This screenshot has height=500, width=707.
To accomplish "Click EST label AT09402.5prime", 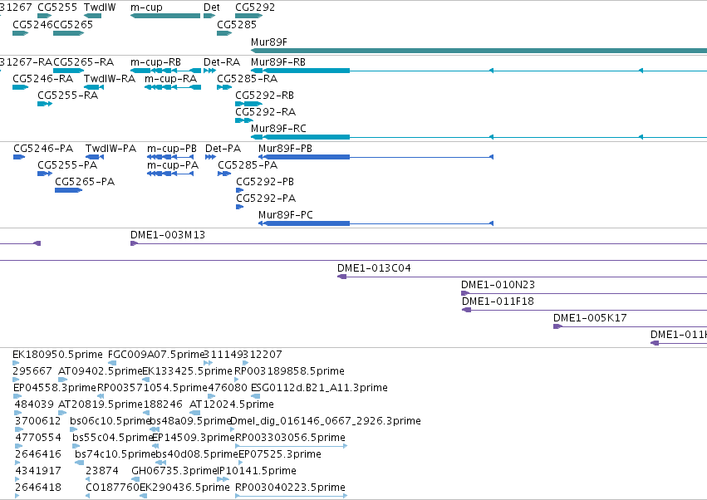I will tap(101, 371).
